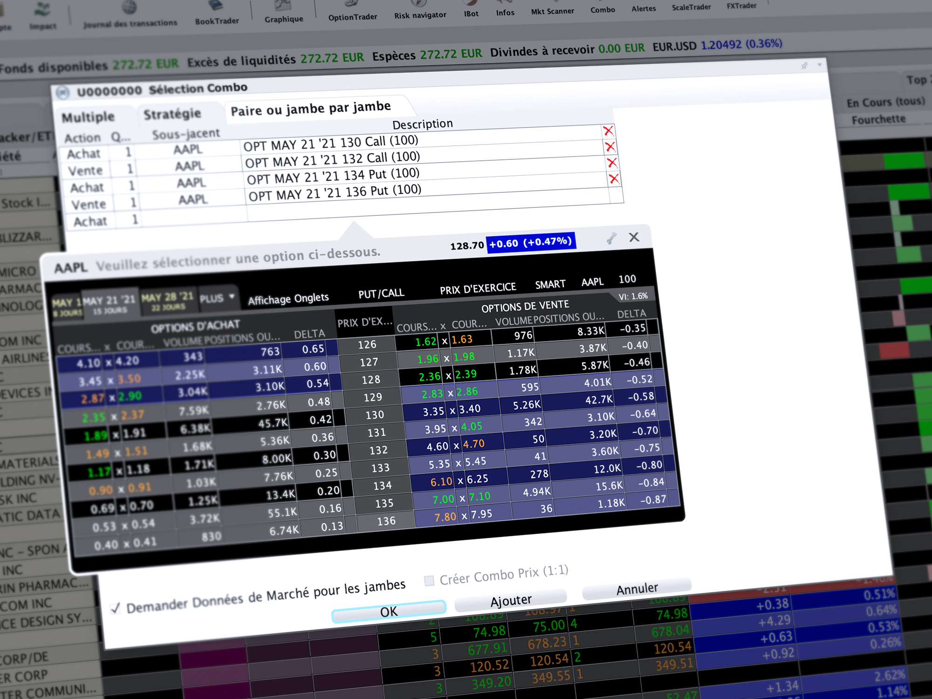The width and height of the screenshot is (932, 699).
Task: Open the Impact toolbar tool
Action: tap(42, 18)
